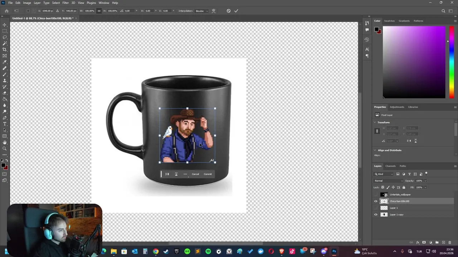458x257 pixels.
Task: Cancel transform with the circle-slash icon
Action: tap(229, 11)
